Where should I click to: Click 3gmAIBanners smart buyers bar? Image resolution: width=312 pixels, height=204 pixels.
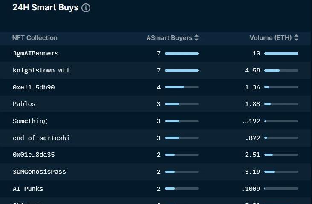pos(182,53)
